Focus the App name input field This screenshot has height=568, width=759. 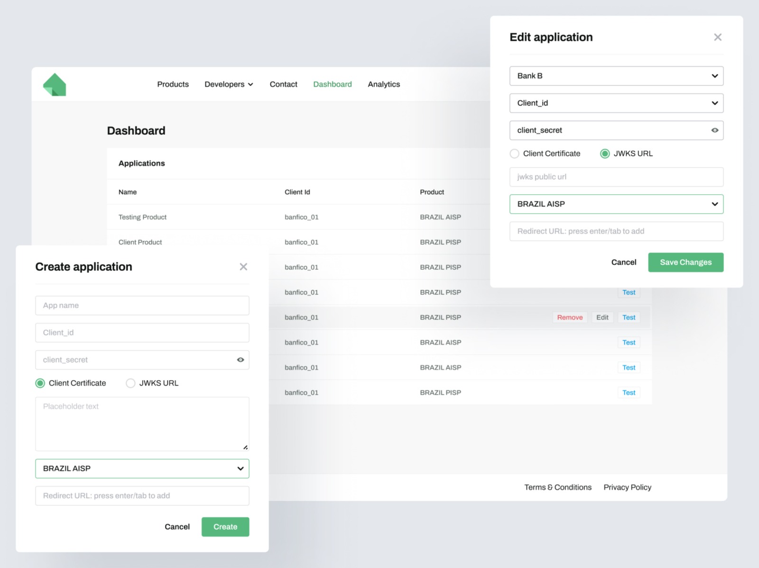[x=142, y=306]
